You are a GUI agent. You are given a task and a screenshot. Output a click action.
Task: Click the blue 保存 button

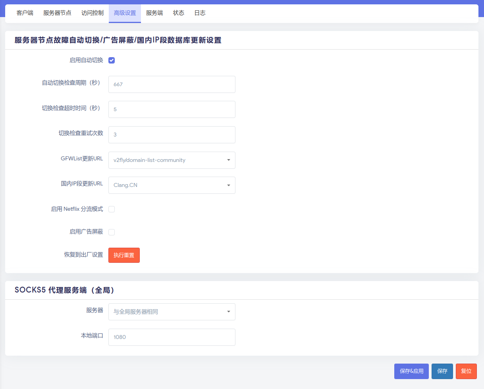coord(442,371)
